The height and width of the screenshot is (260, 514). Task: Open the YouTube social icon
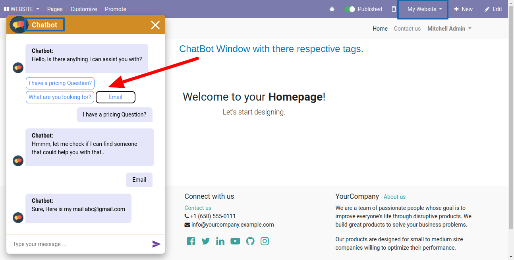(235, 241)
